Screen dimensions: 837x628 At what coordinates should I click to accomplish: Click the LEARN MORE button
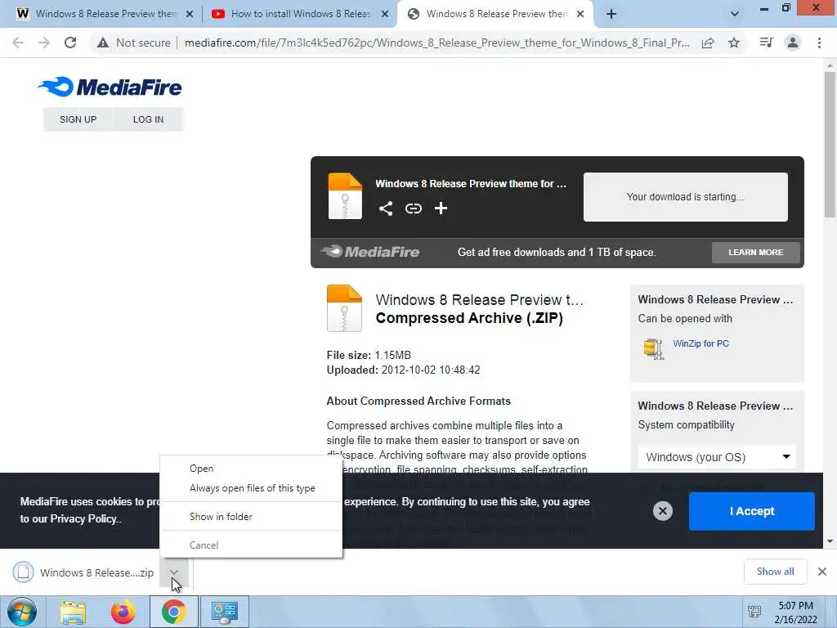coord(755,252)
